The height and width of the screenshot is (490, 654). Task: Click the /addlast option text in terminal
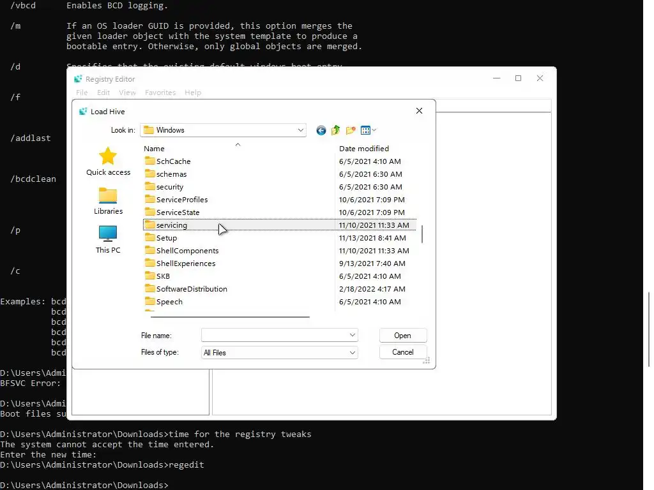coord(31,138)
